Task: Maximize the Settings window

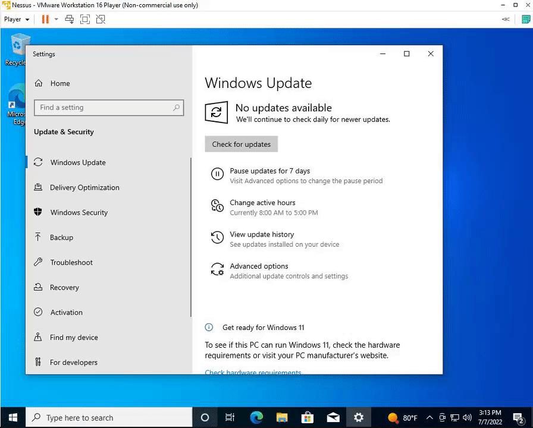Action: (x=406, y=53)
